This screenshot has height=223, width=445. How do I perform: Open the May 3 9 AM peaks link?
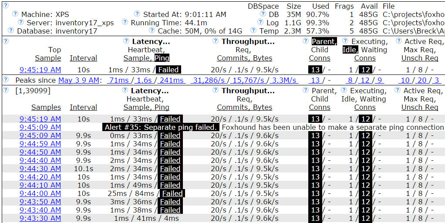79,80
